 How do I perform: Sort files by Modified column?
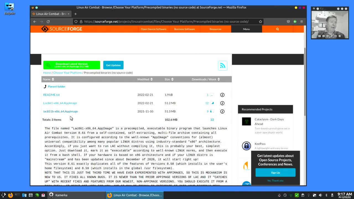pos(145,79)
